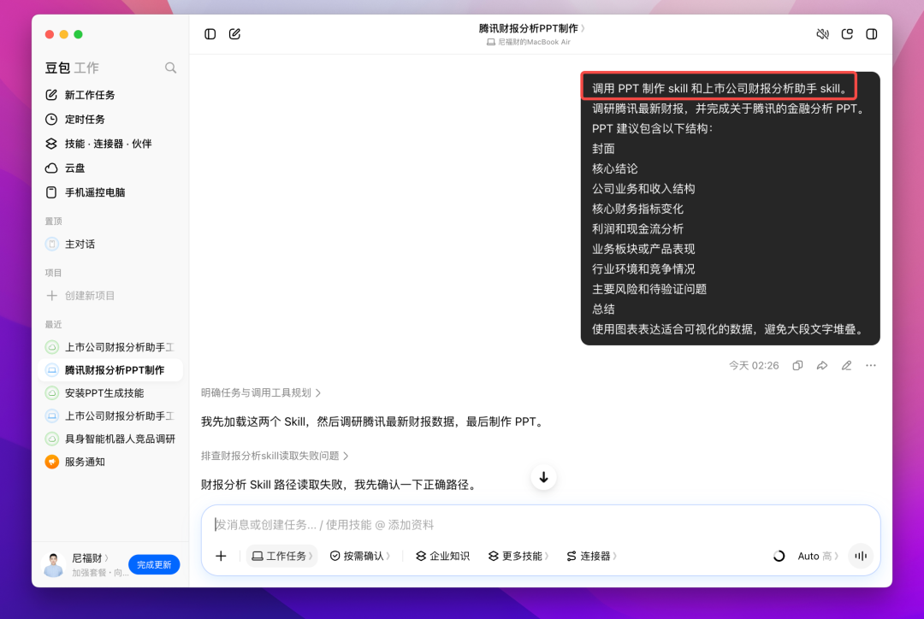
Task: Open 连接器 dropdown
Action: coord(591,556)
